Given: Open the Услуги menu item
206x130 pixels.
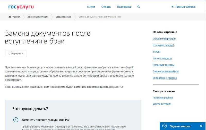Looking at the screenshot, I should click(x=91, y=7).
